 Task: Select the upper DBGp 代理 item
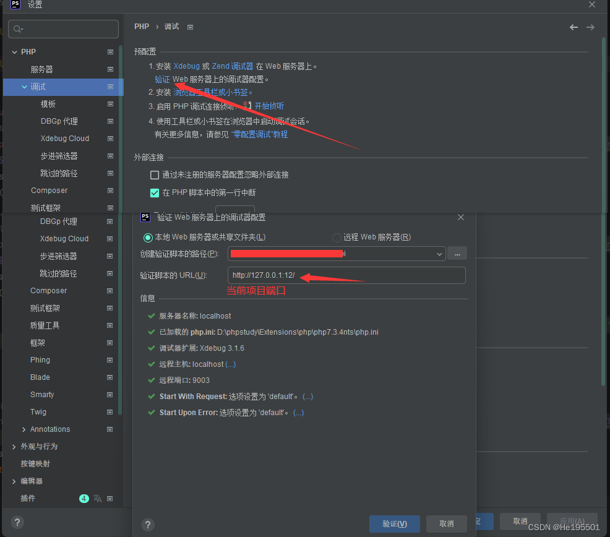(x=59, y=121)
